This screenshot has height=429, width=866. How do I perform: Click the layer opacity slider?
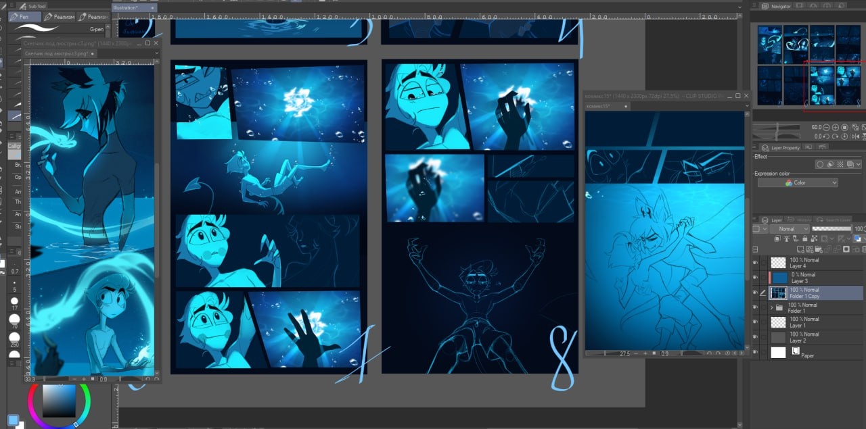tap(831, 229)
